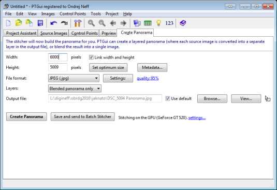Click the New Project toolbar icon

coord(8,23)
